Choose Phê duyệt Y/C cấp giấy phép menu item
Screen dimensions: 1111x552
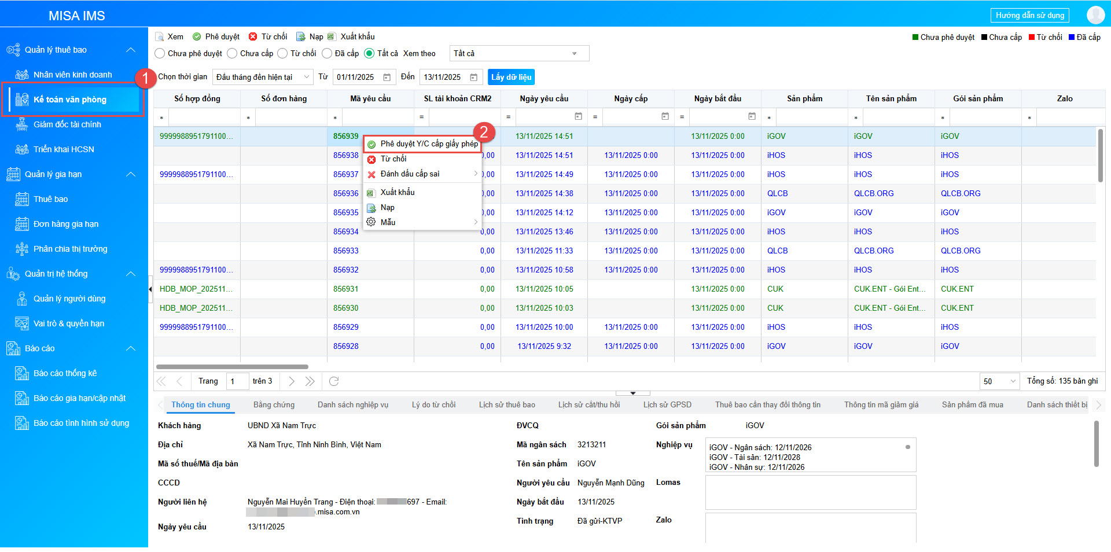(428, 144)
